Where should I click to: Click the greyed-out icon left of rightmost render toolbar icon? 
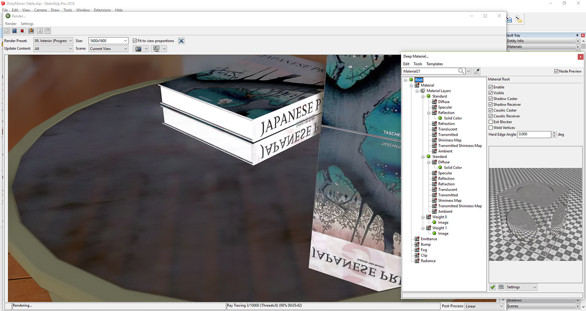40,31
